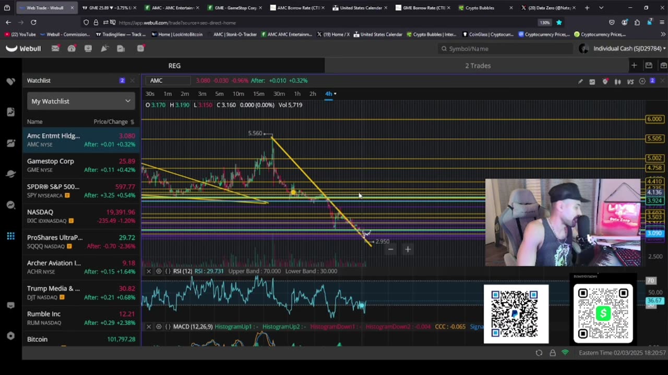Viewport: 668px width, 375px height.
Task: Click the download icon in Webull header
Action: (x=88, y=48)
